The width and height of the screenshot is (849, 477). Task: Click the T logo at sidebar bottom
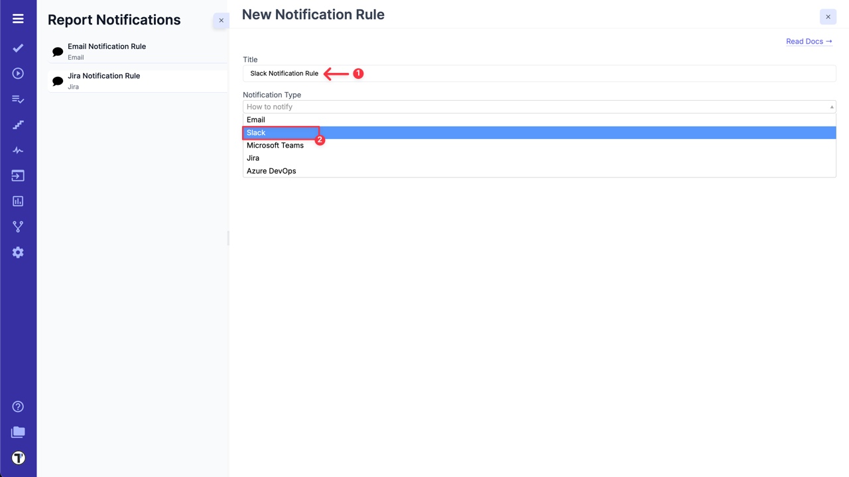pyautogui.click(x=18, y=457)
